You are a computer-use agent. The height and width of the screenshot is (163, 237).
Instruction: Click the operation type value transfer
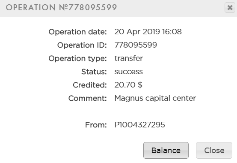(x=129, y=58)
